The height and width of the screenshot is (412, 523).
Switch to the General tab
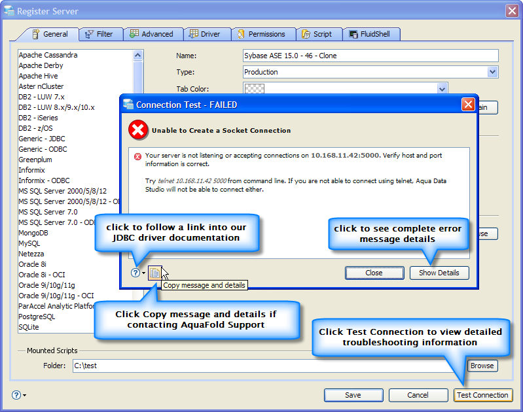[50, 34]
